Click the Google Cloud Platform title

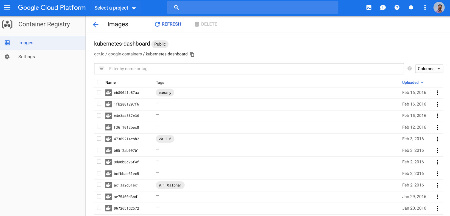[x=52, y=8]
